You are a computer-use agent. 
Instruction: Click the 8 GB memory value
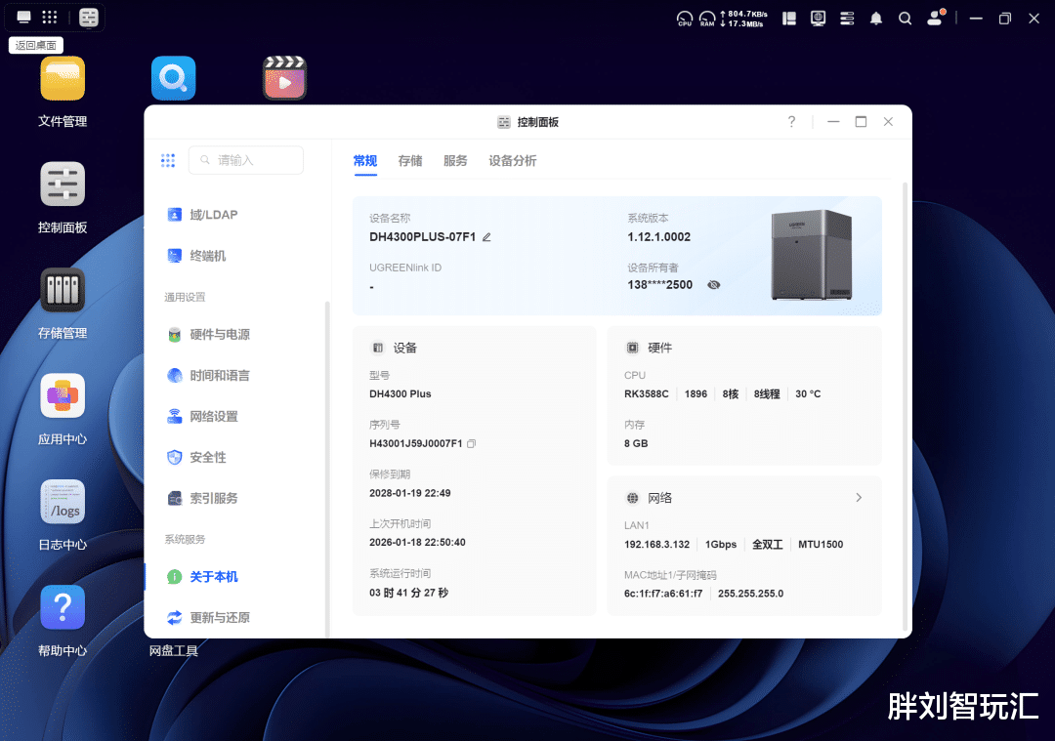click(636, 444)
